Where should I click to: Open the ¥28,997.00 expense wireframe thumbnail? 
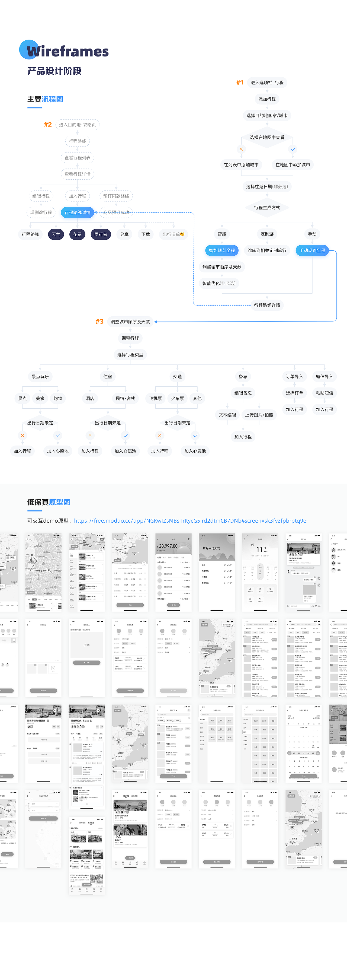(173, 573)
